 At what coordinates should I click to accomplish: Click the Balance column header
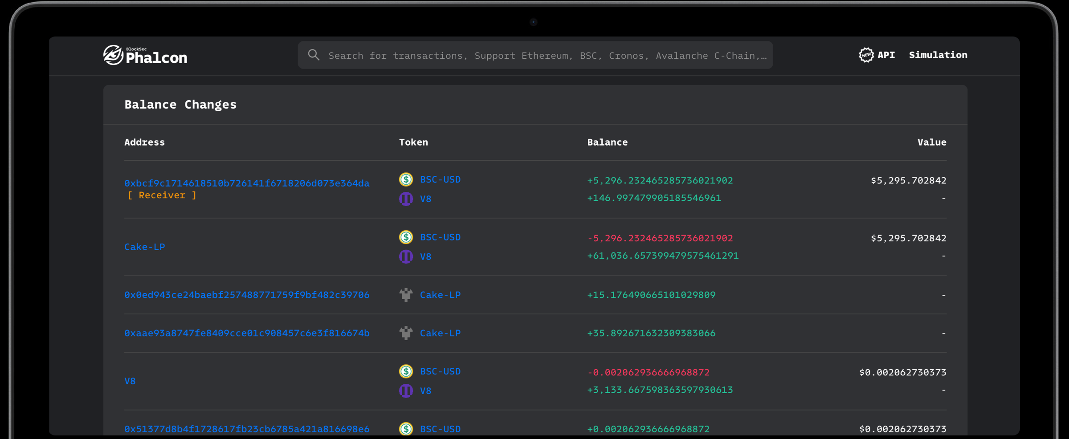click(x=607, y=142)
